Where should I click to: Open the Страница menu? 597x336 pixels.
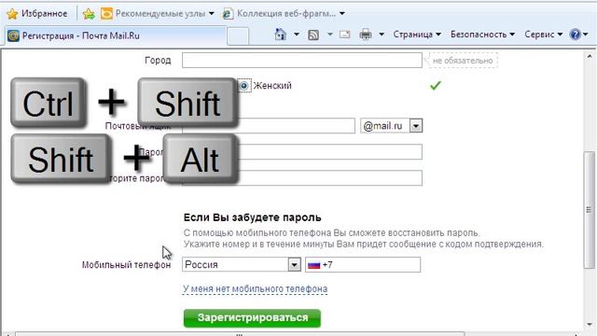coord(417,35)
